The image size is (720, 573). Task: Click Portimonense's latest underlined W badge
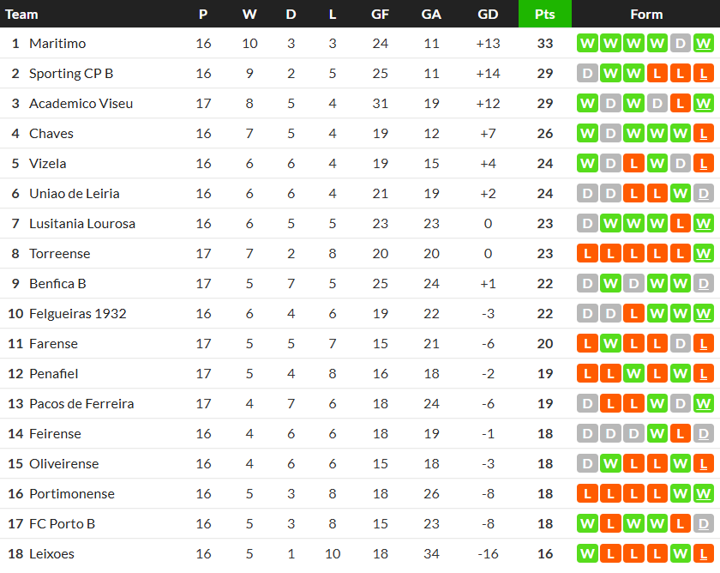(x=703, y=494)
